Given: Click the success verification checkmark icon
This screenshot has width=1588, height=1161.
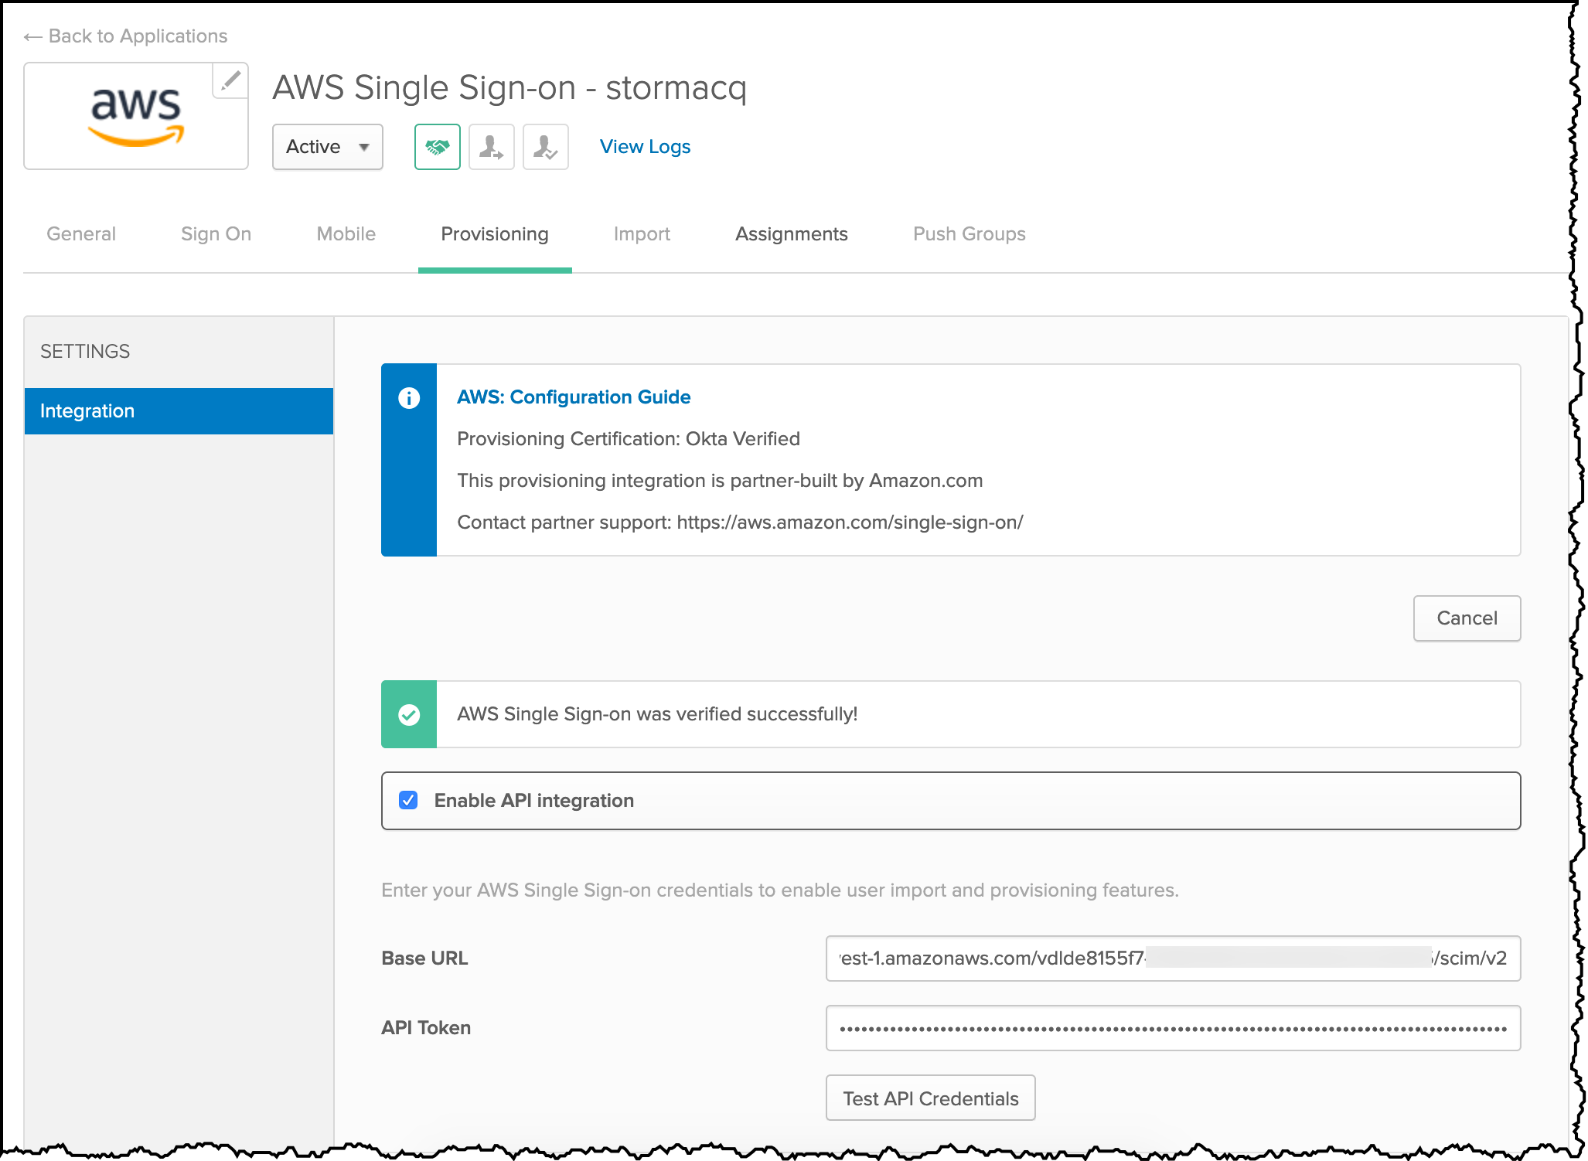Looking at the screenshot, I should pos(412,715).
